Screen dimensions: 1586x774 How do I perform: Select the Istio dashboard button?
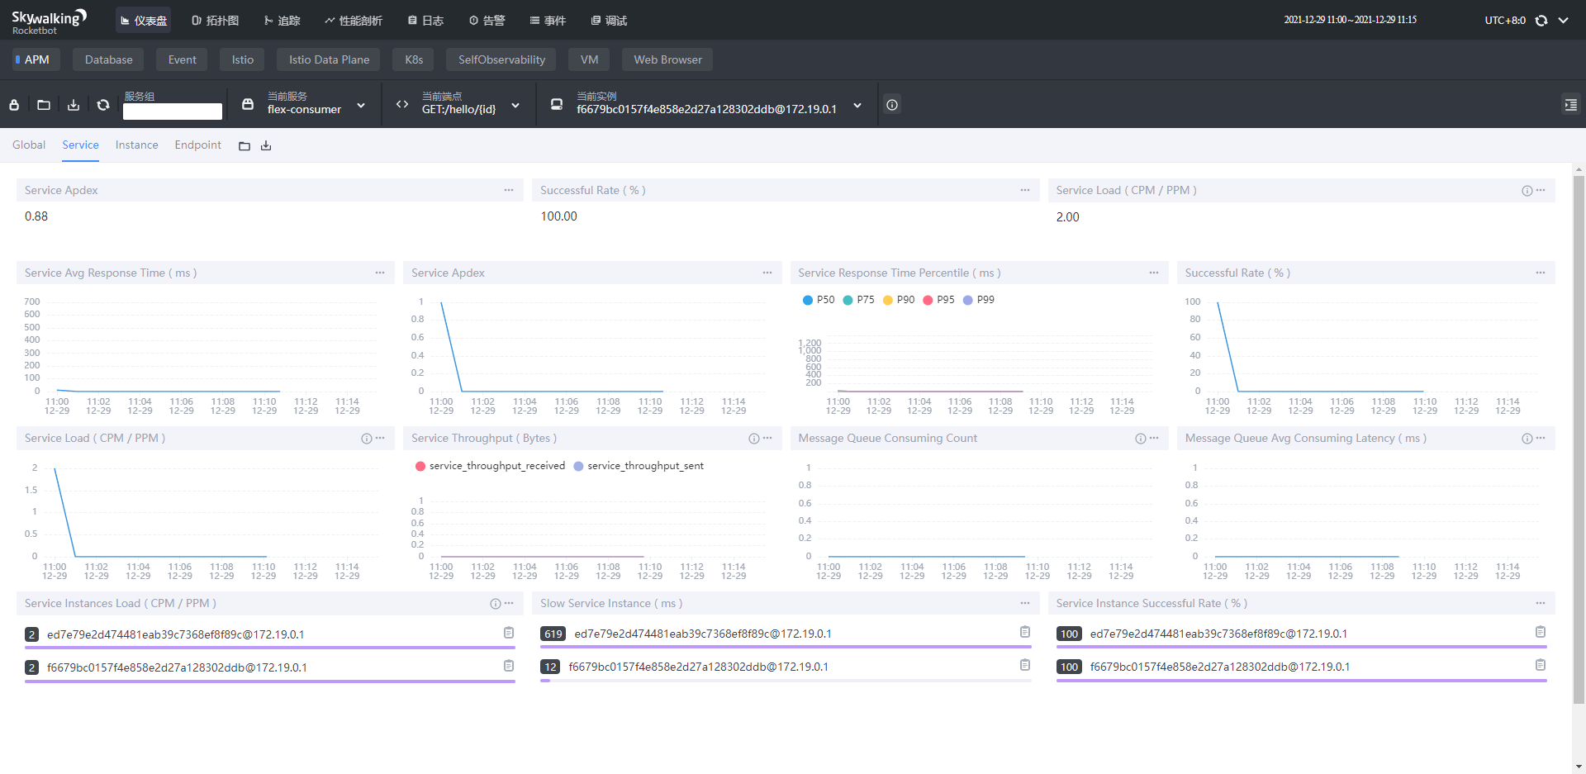(x=242, y=59)
